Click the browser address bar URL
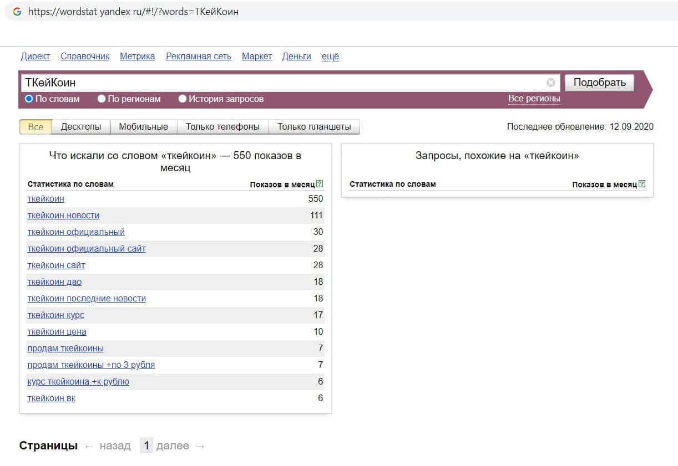678x466 pixels. (133, 11)
